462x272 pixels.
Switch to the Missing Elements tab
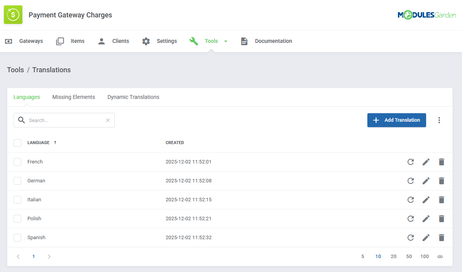point(74,97)
